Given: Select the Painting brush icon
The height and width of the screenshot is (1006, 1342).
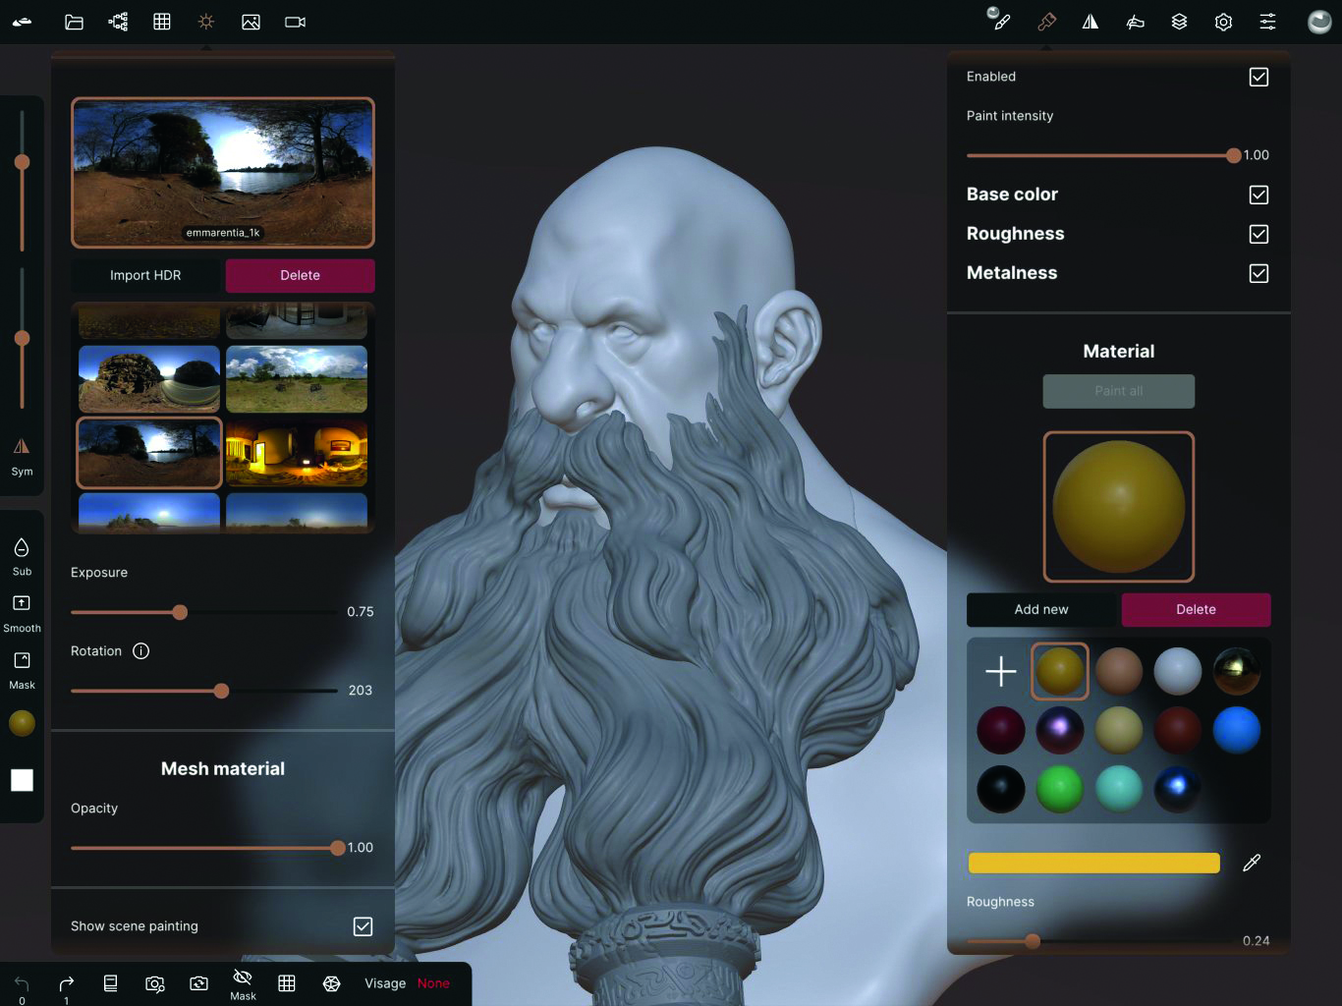Looking at the screenshot, I should coord(1045,21).
